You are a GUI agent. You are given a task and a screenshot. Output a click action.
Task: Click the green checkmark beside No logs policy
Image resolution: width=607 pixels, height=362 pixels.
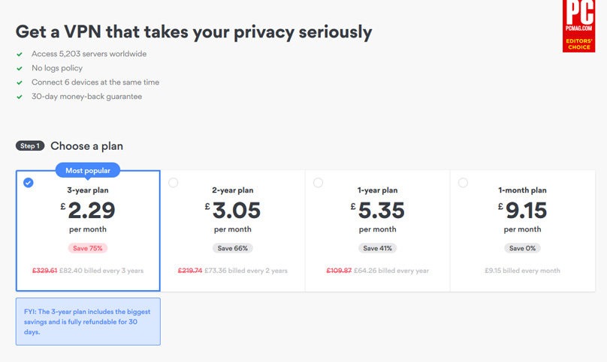20,69
